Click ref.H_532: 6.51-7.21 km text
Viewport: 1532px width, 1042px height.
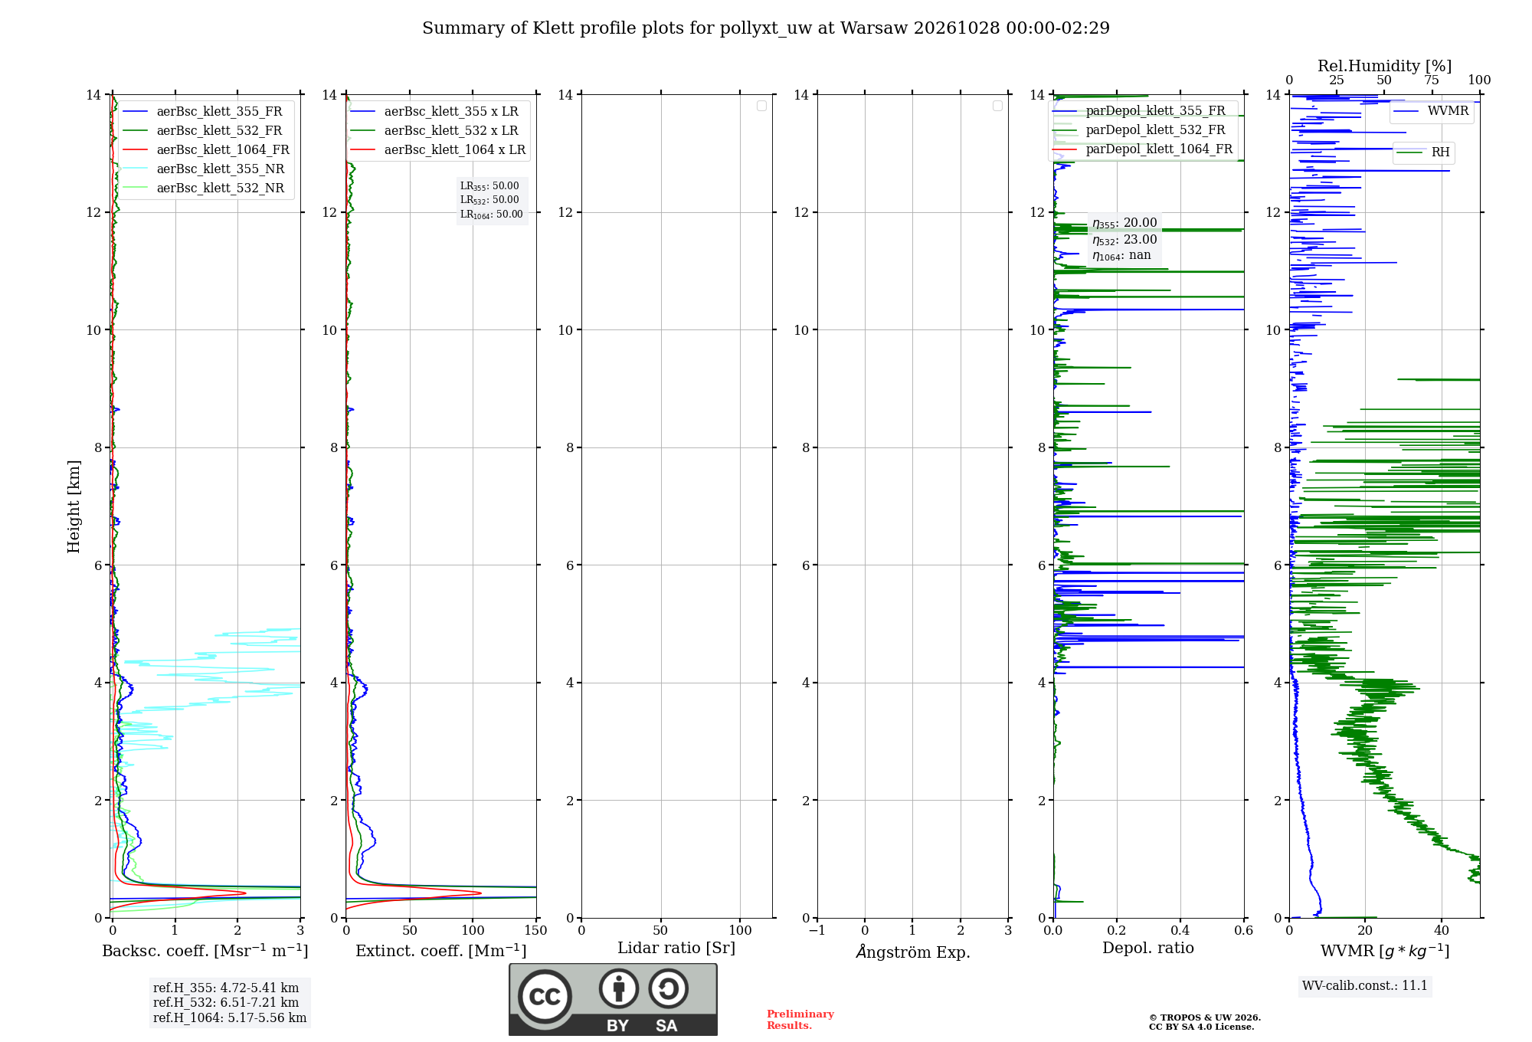226,1003
